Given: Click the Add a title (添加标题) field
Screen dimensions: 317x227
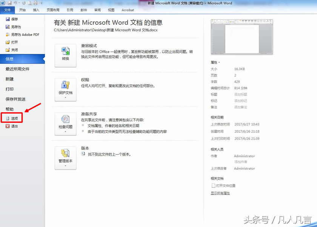Looking at the screenshot, I should pyautogui.click(x=240, y=94).
